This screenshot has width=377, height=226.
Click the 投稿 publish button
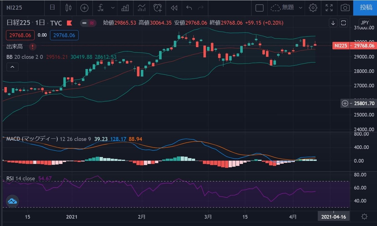click(x=365, y=8)
